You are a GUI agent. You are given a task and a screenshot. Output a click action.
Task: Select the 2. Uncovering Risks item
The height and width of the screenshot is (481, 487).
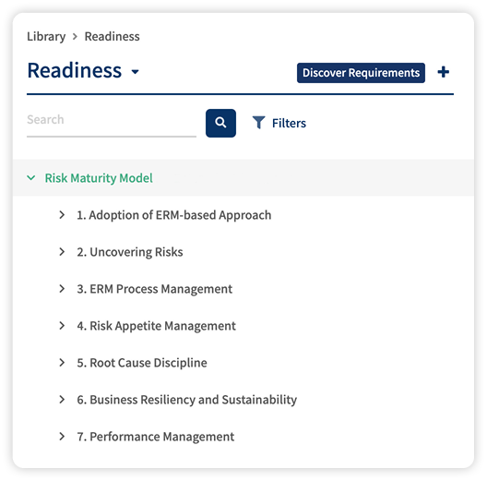[130, 252]
